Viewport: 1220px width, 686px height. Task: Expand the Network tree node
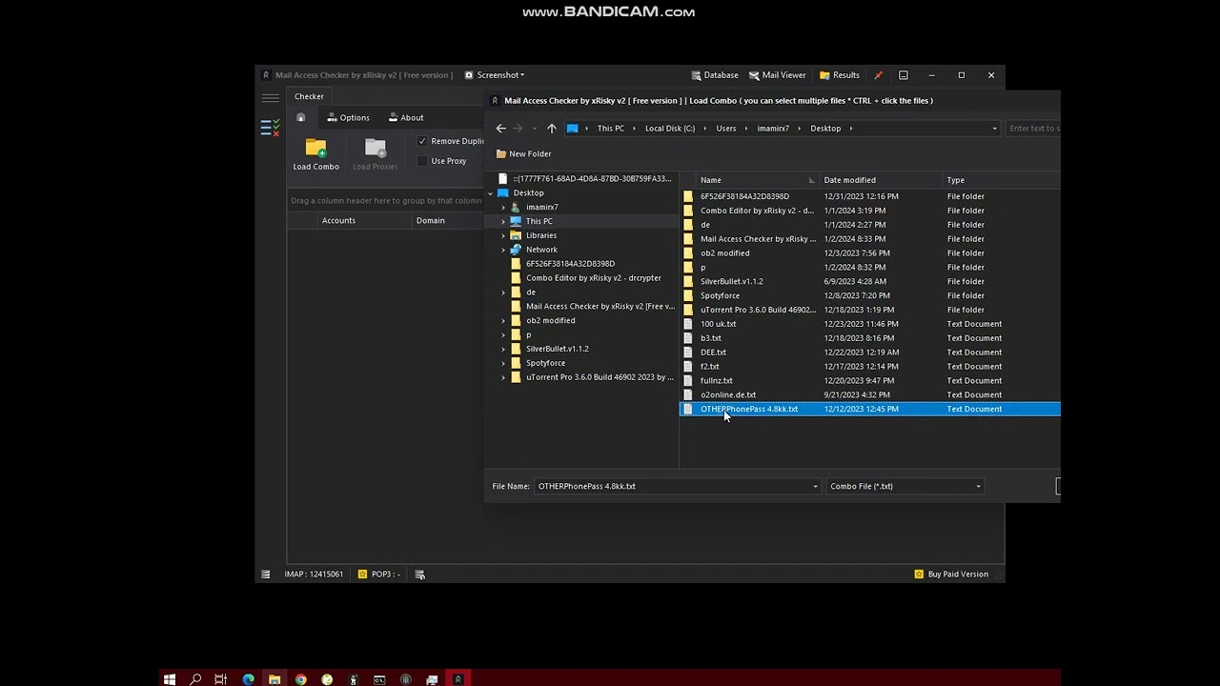(503, 250)
